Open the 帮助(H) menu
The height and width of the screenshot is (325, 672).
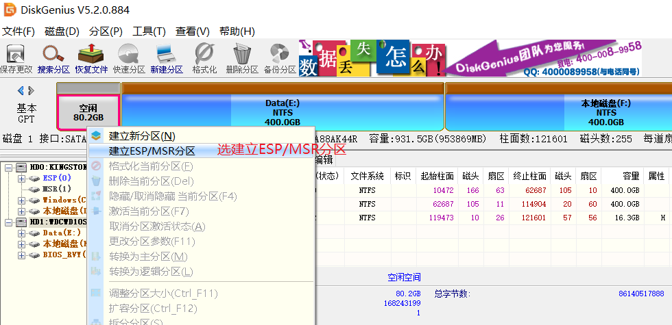(x=237, y=31)
